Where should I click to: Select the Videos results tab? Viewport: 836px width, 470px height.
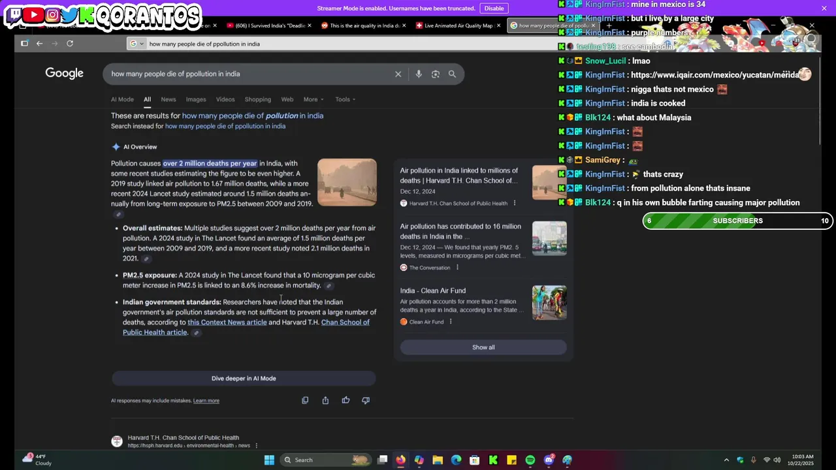(x=225, y=99)
